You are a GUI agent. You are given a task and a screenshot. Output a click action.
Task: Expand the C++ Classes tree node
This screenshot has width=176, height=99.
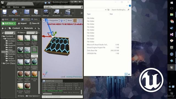coord(2,63)
